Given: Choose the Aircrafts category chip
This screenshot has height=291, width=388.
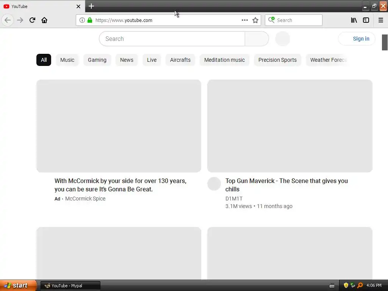Looking at the screenshot, I should (x=180, y=60).
